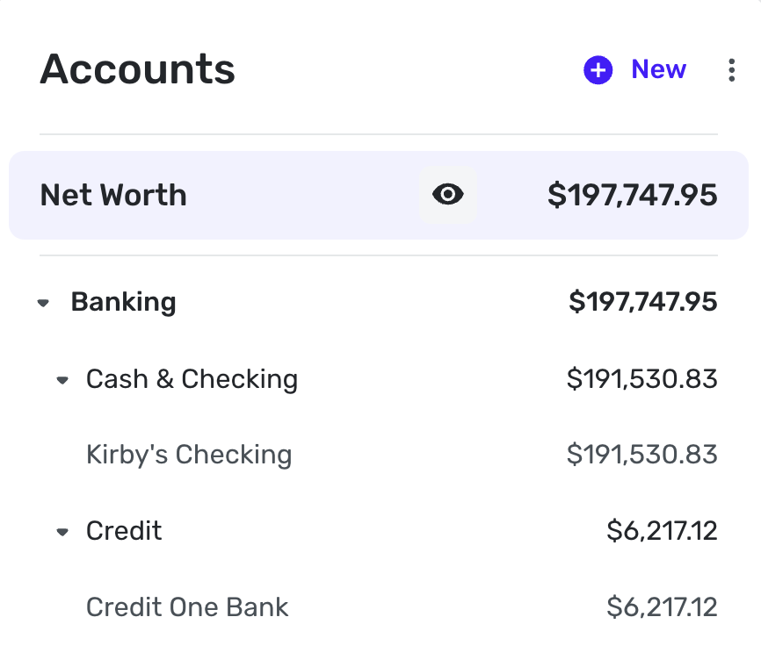This screenshot has height=653, width=761.
Task: Collapse the Banking group arrow
Action: pyautogui.click(x=43, y=303)
